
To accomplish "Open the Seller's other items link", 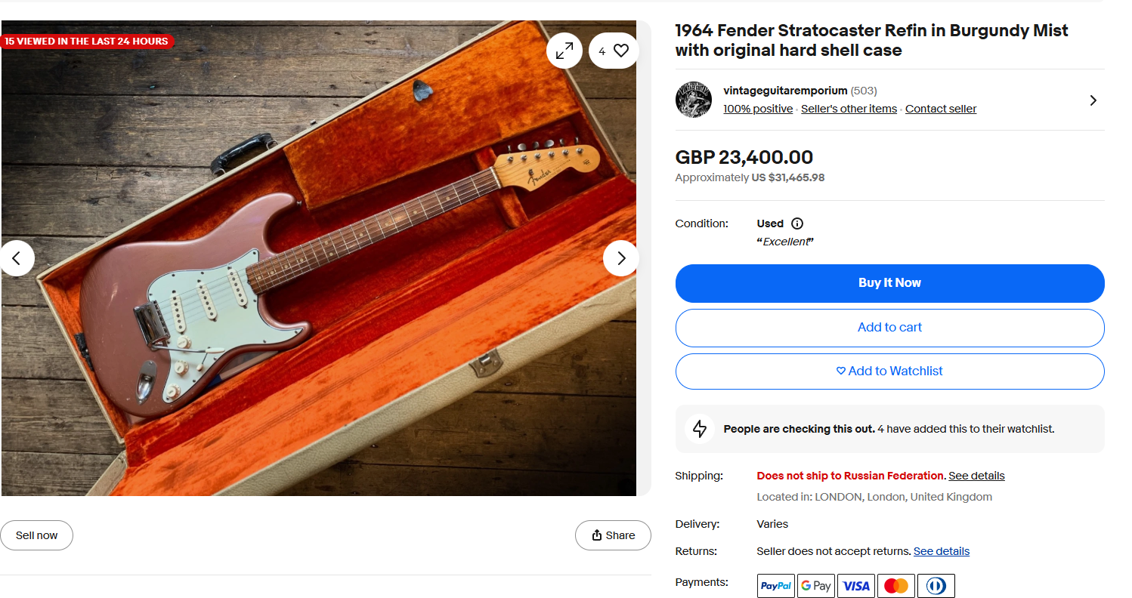I will [x=849, y=109].
